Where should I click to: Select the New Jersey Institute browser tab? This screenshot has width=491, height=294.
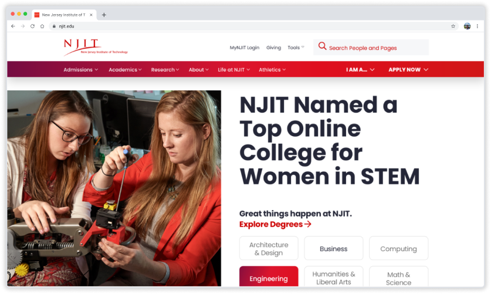click(x=64, y=15)
